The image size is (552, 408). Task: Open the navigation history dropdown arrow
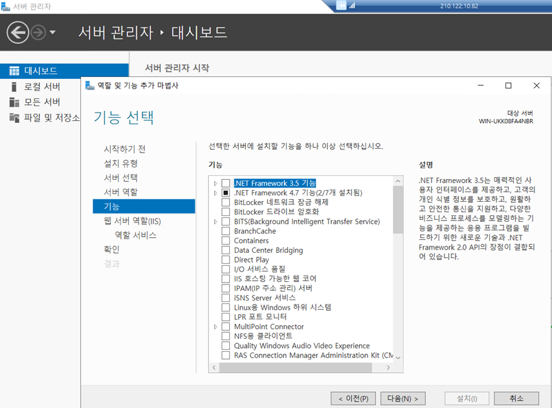point(53,32)
